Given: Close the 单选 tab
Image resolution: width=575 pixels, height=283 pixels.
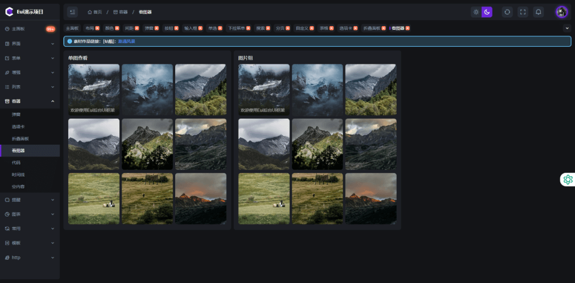Looking at the screenshot, I should (x=220, y=28).
